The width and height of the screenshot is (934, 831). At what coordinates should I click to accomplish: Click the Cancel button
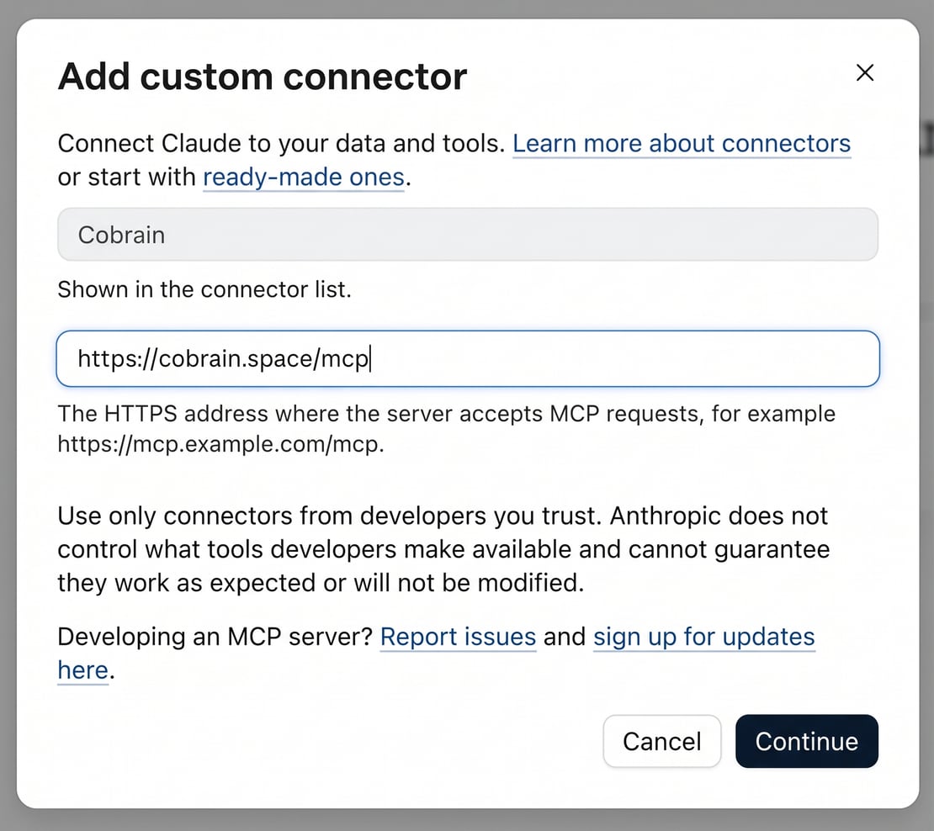pyautogui.click(x=661, y=741)
